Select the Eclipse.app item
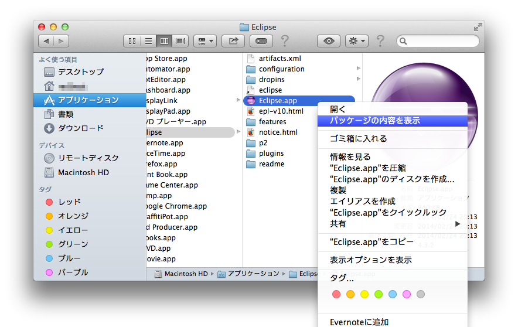This screenshot has height=327, width=518. (x=299, y=100)
